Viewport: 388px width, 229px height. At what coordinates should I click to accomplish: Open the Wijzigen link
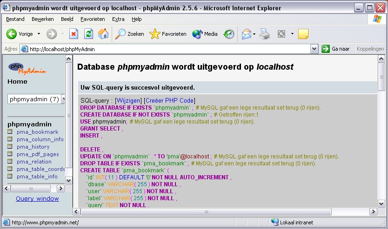[128, 100]
